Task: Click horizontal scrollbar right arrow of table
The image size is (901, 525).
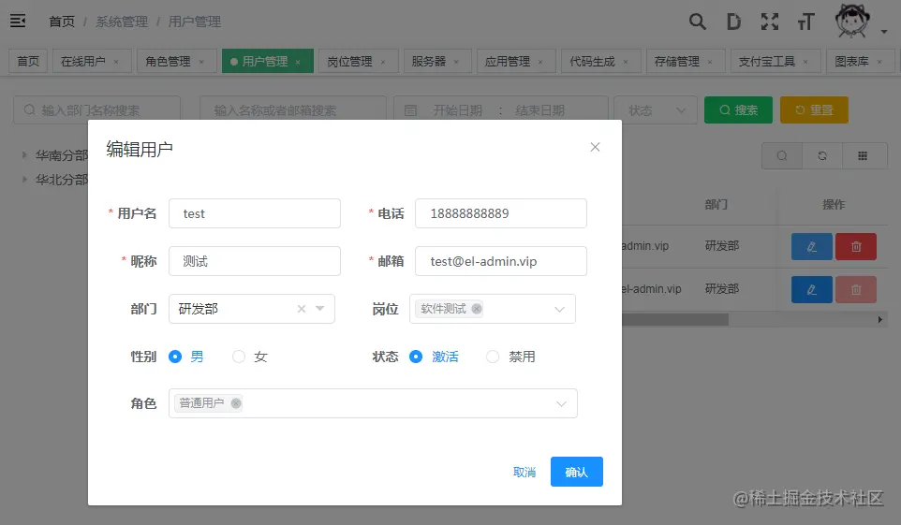Action: [879, 319]
